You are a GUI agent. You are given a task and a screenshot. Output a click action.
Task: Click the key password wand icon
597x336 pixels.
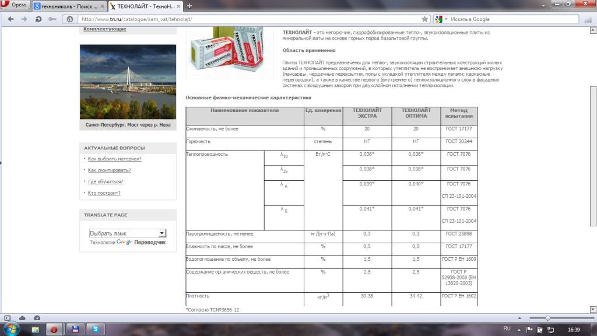[x=52, y=19]
